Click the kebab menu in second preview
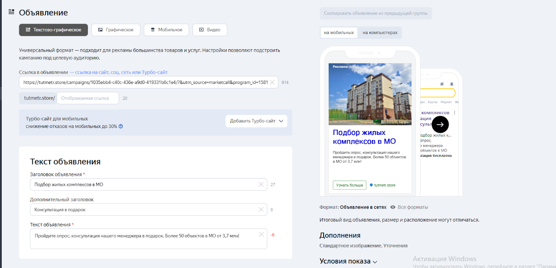The image size is (556, 268). pyautogui.click(x=455, y=113)
